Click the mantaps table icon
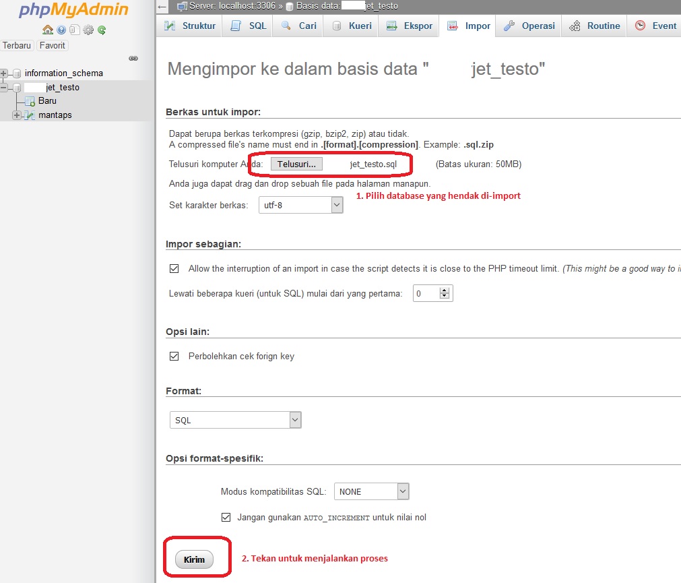Image resolution: width=681 pixels, height=583 pixels. pos(30,115)
